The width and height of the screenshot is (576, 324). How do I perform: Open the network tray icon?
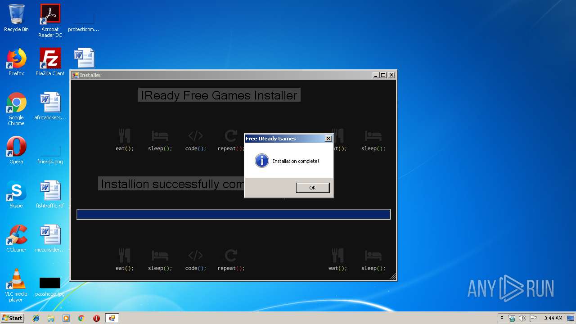(x=512, y=318)
